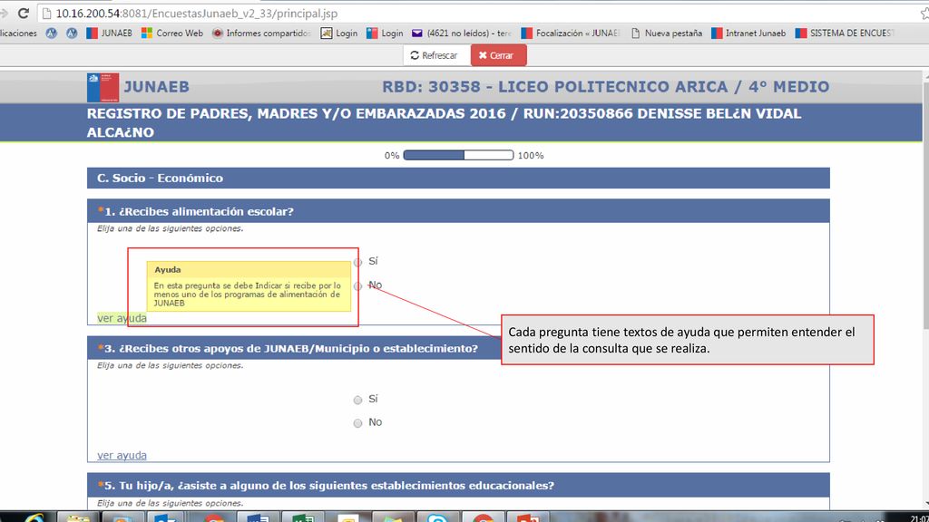Click page info icon beside the URL
This screenshot has height=522, width=929.
[x=47, y=13]
